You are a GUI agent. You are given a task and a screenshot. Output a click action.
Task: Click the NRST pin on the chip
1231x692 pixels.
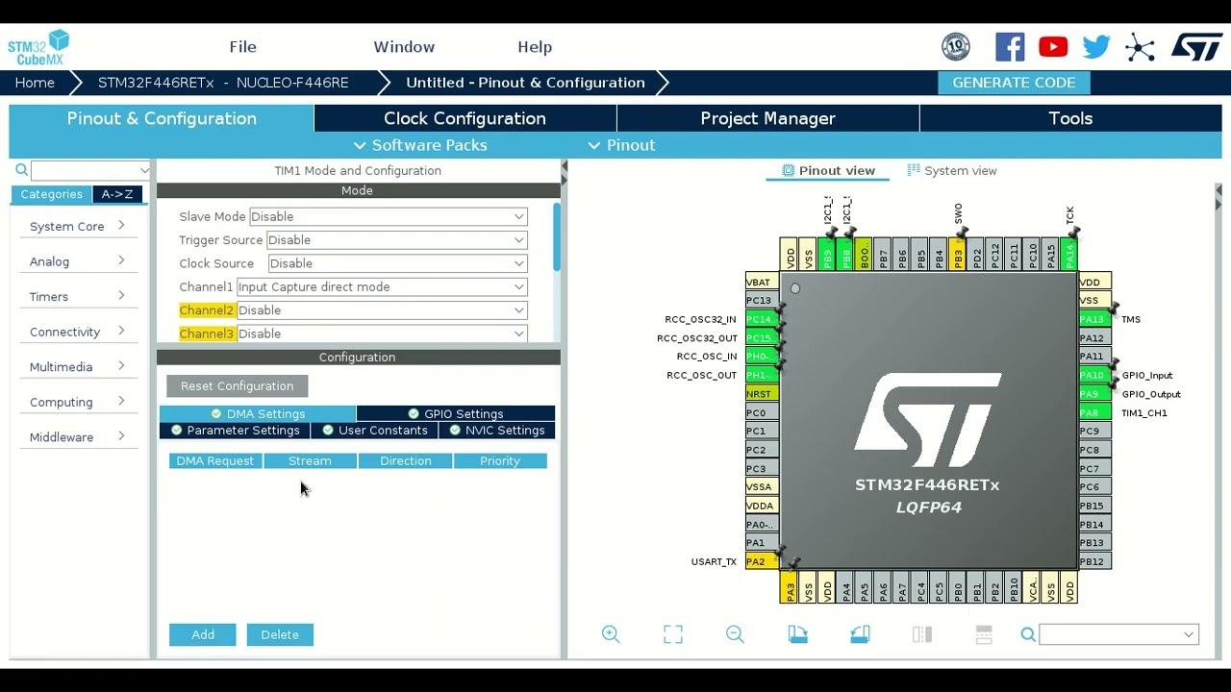coord(761,394)
